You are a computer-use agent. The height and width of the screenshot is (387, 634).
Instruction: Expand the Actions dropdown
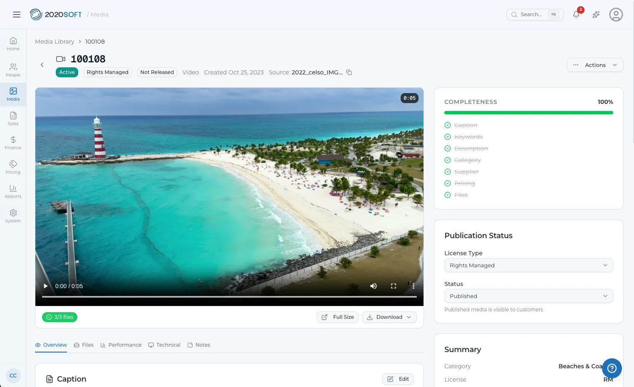point(595,65)
